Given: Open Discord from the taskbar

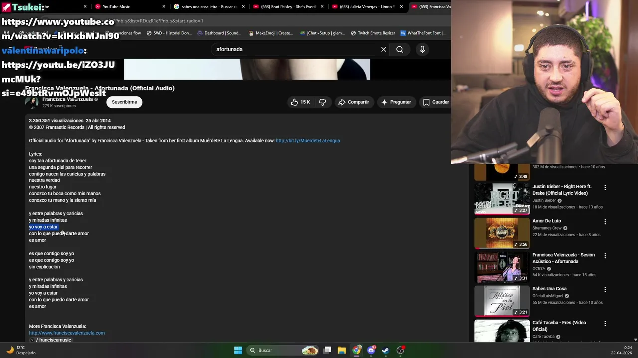Looking at the screenshot, I should [371, 350].
